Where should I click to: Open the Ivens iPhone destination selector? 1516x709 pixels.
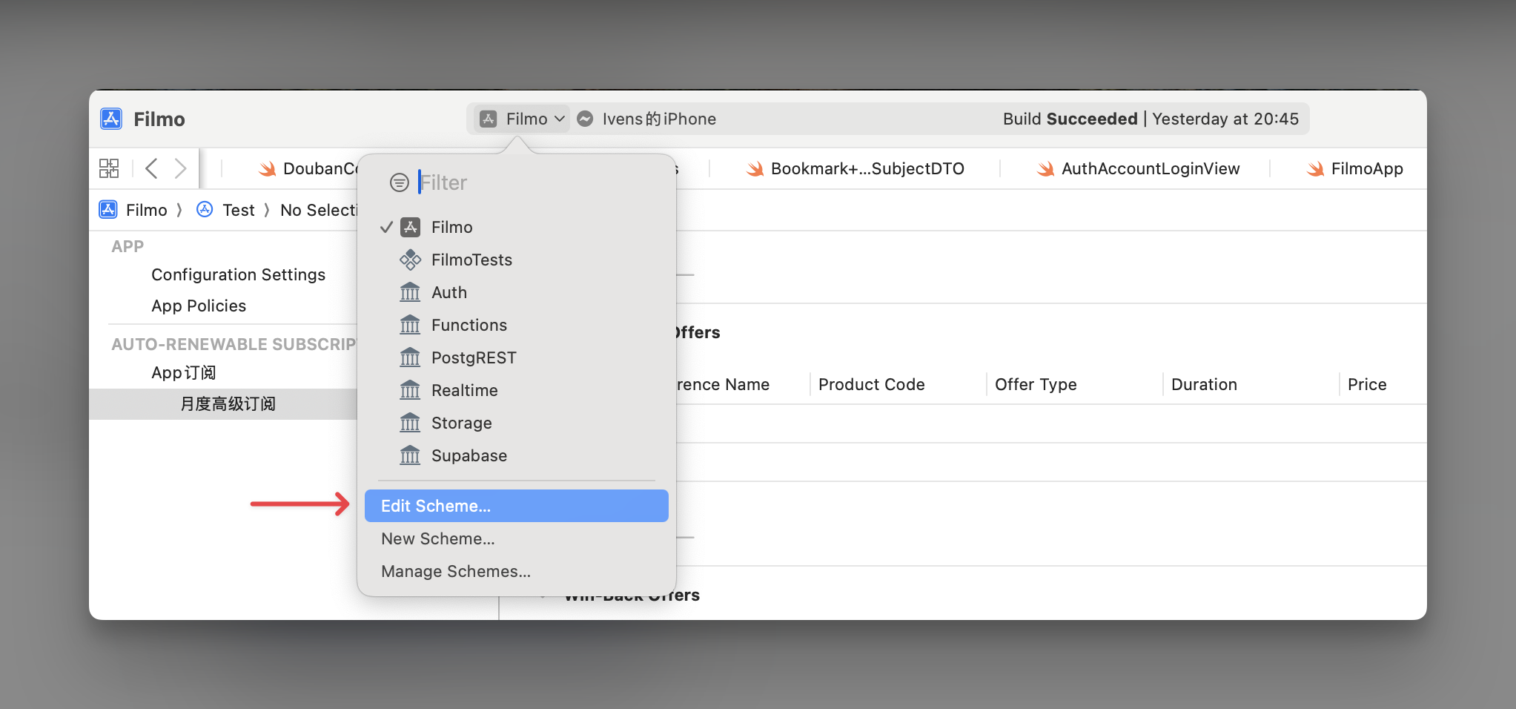pyautogui.click(x=658, y=119)
